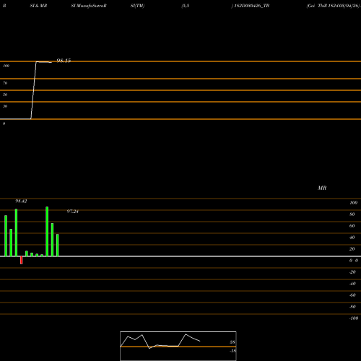The width and height of the screenshot is (361, 361).
Task: Click the red negative bar in MR histogram
Action: coord(22,260)
